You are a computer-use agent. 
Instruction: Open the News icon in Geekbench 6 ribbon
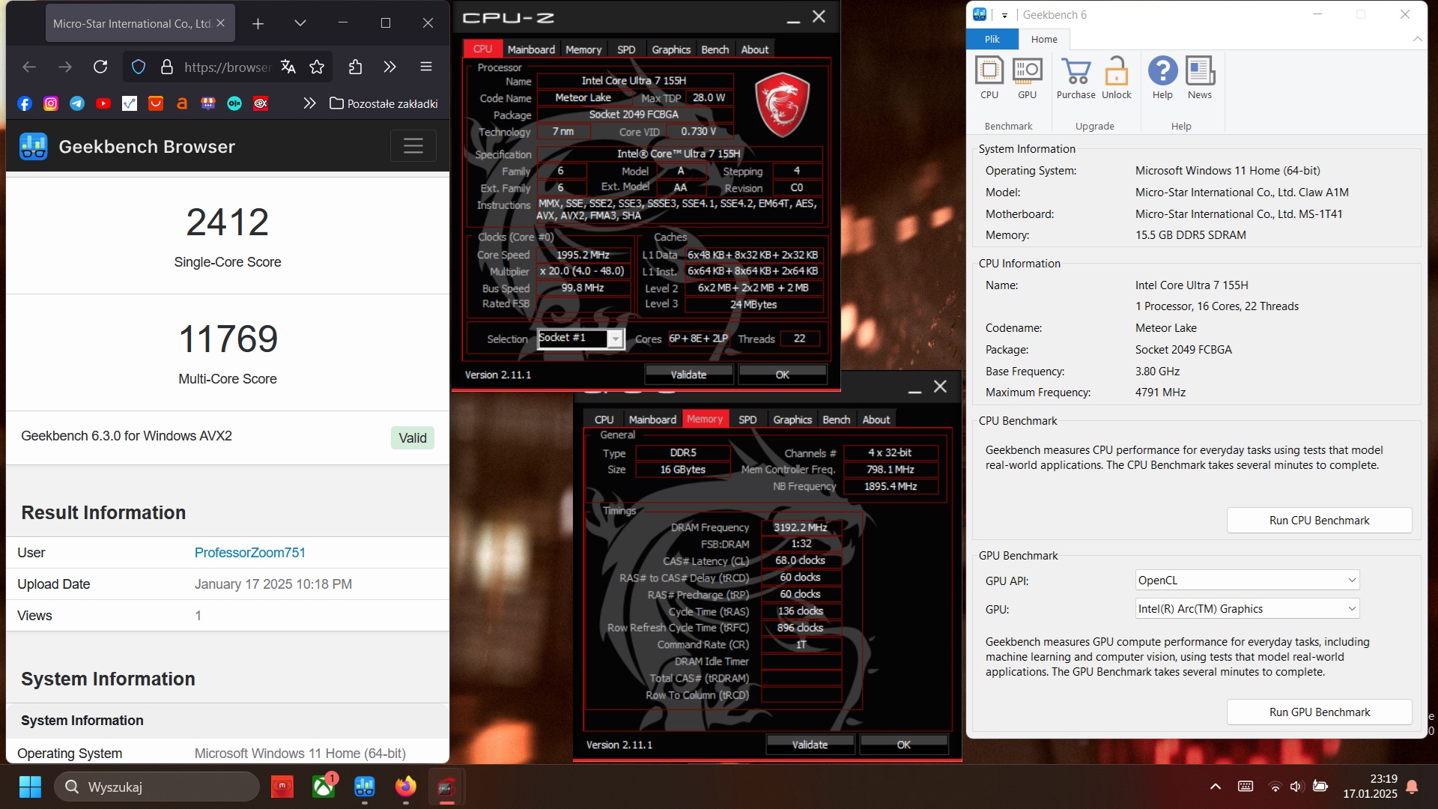coord(1199,79)
